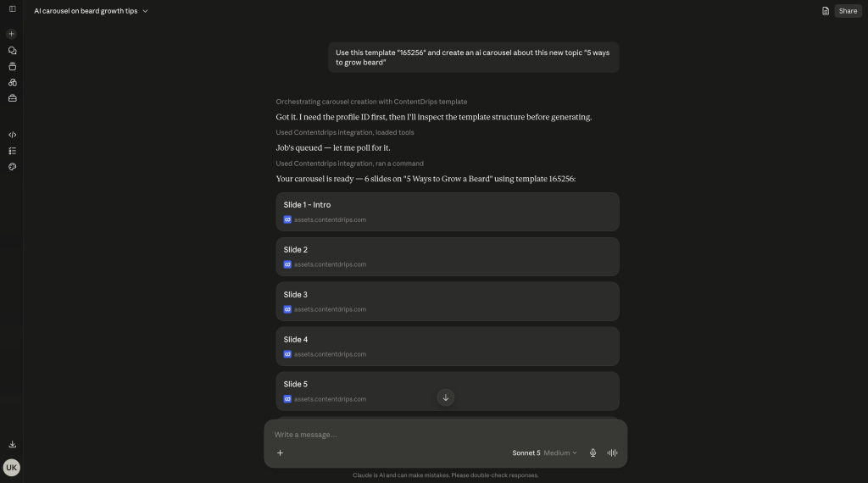The image size is (868, 483).
Task: Click the Share button
Action: (848, 11)
